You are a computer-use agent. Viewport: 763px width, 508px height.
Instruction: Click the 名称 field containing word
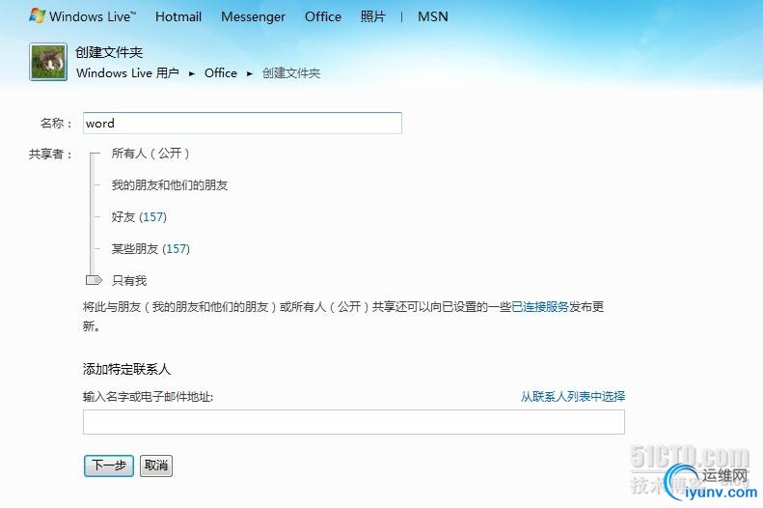click(242, 124)
